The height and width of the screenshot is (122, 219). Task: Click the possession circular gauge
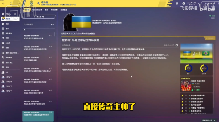point(204,68)
